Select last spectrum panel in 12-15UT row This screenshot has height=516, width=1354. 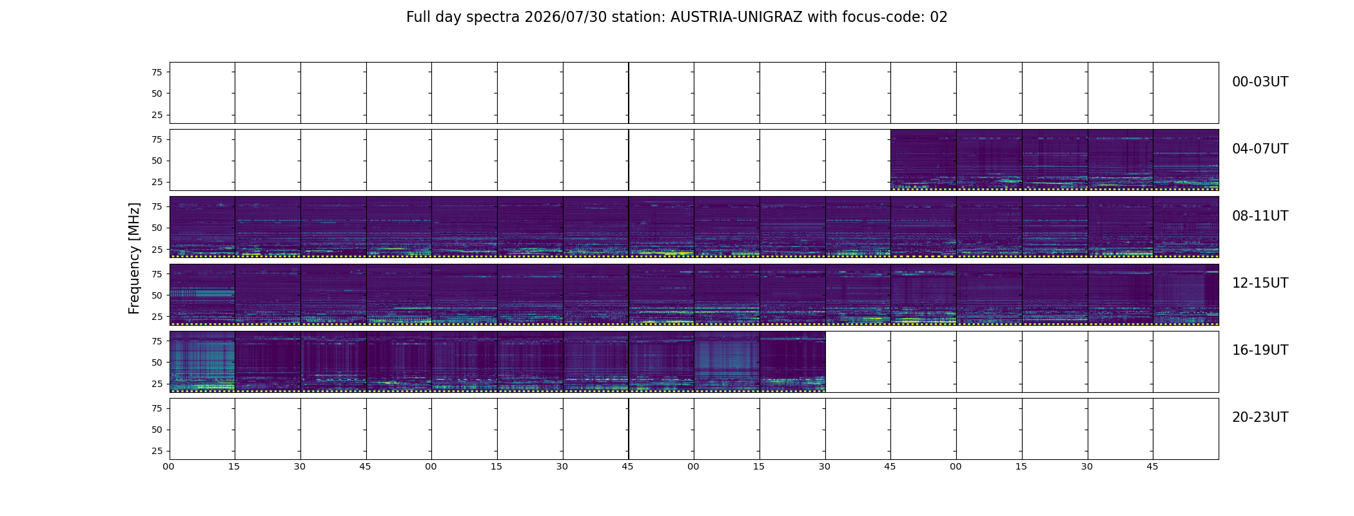[1186, 294]
